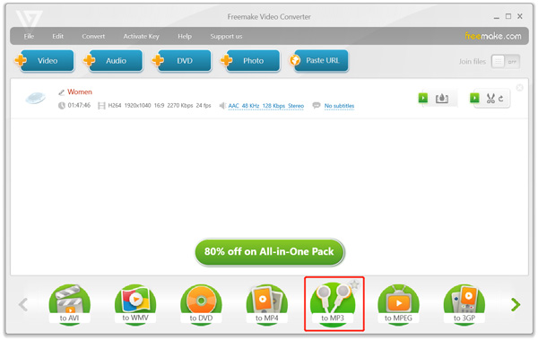The image size is (538, 340).
Task: Open the Activate Key menu
Action: 141,37
